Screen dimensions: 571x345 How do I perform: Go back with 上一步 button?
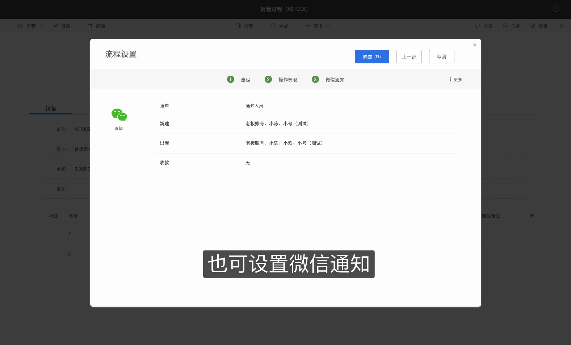pos(409,57)
